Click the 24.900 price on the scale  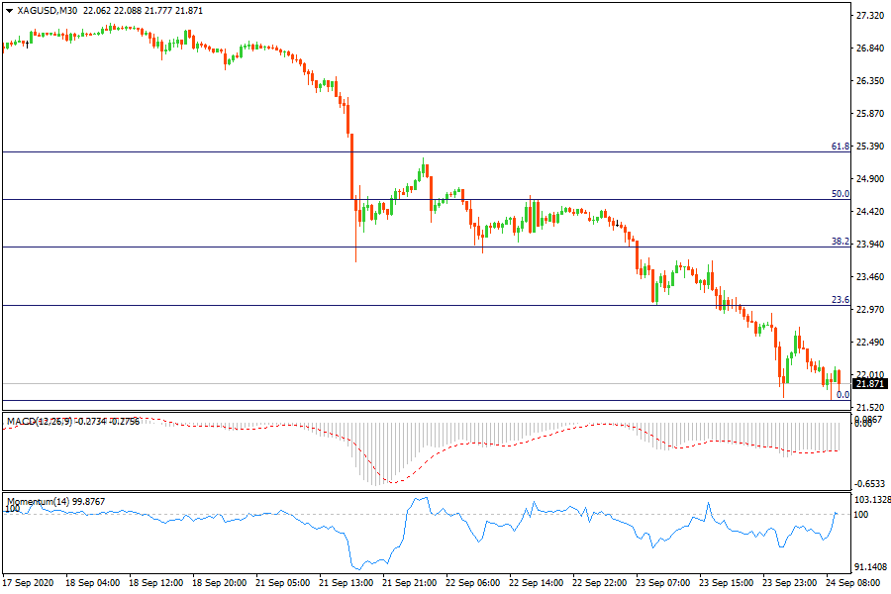click(870, 179)
